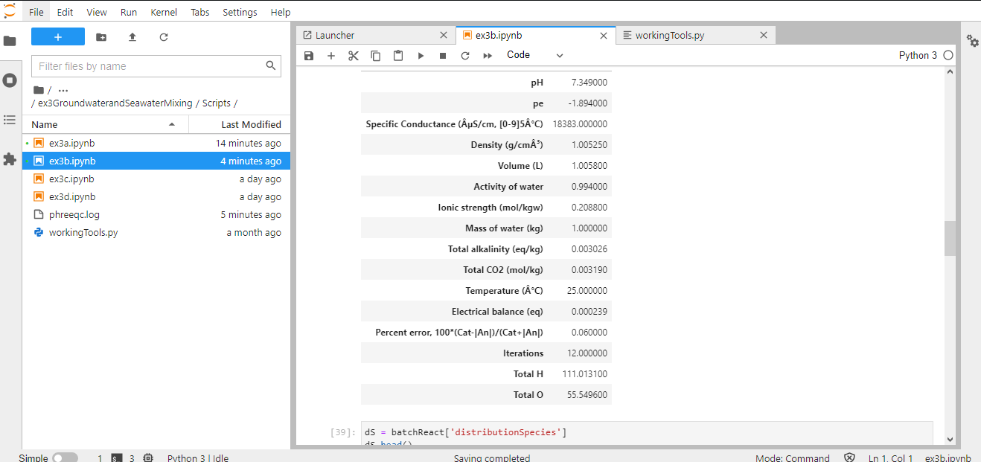Screen dimensions: 981x462
Task: Save the notebook with the disk icon
Action: [x=309, y=56]
